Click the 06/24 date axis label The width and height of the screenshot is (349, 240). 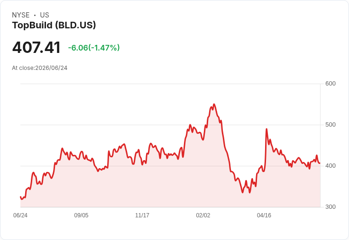coord(20,215)
